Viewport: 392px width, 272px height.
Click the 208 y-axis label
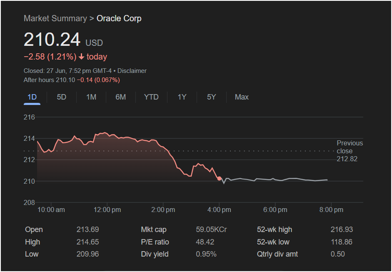[x=29, y=203]
